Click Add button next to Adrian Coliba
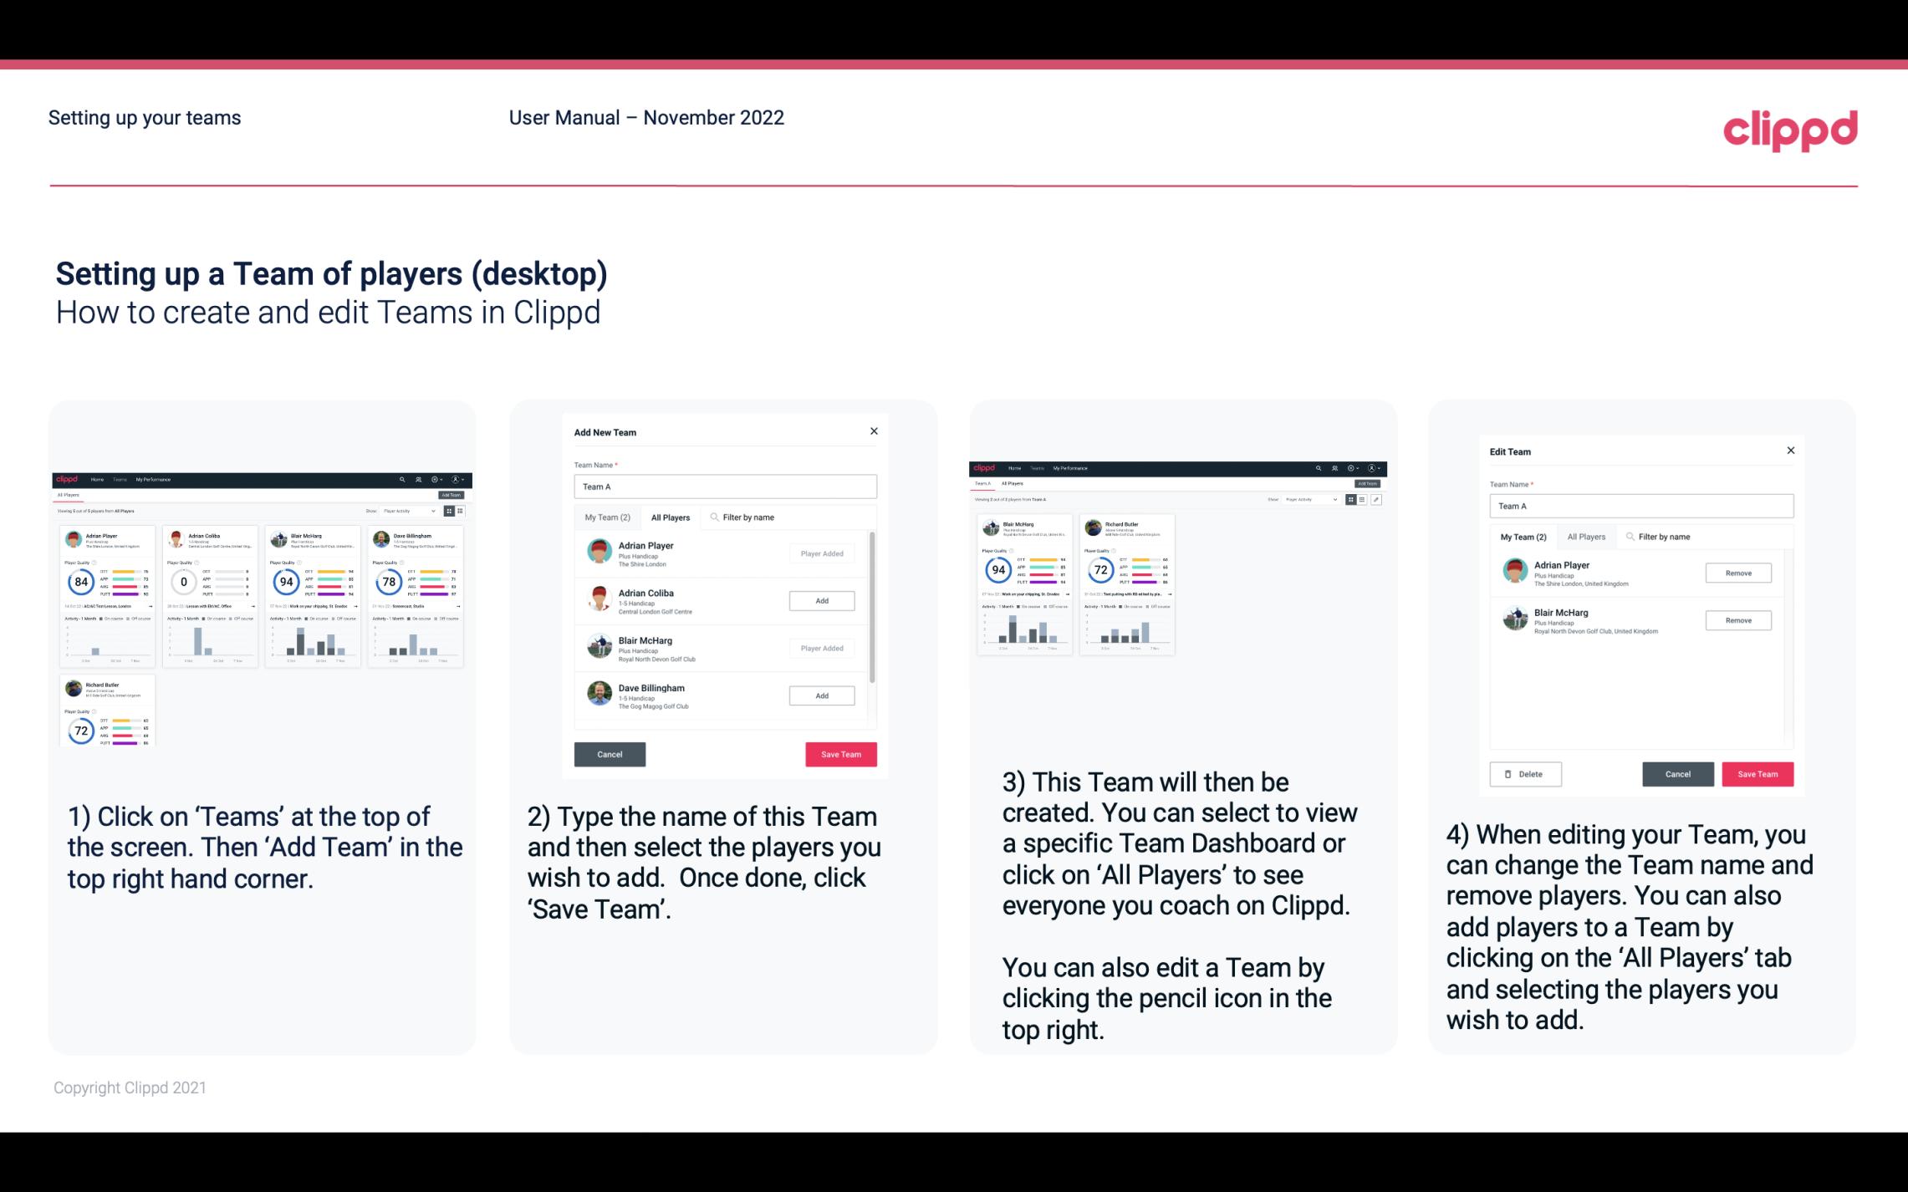1908x1192 pixels. [821, 600]
